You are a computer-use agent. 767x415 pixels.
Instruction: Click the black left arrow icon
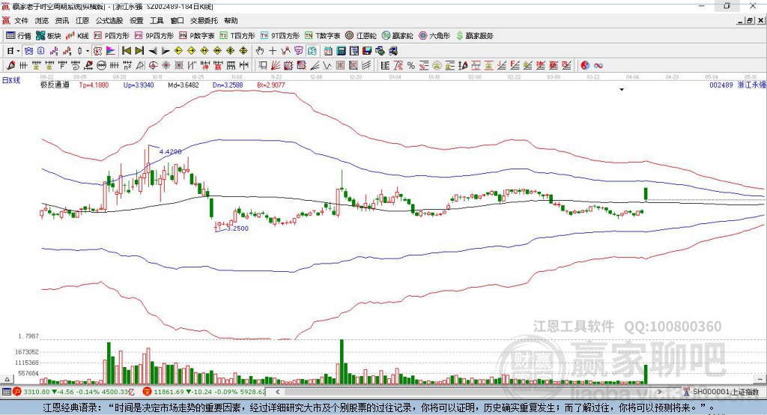tap(153, 51)
